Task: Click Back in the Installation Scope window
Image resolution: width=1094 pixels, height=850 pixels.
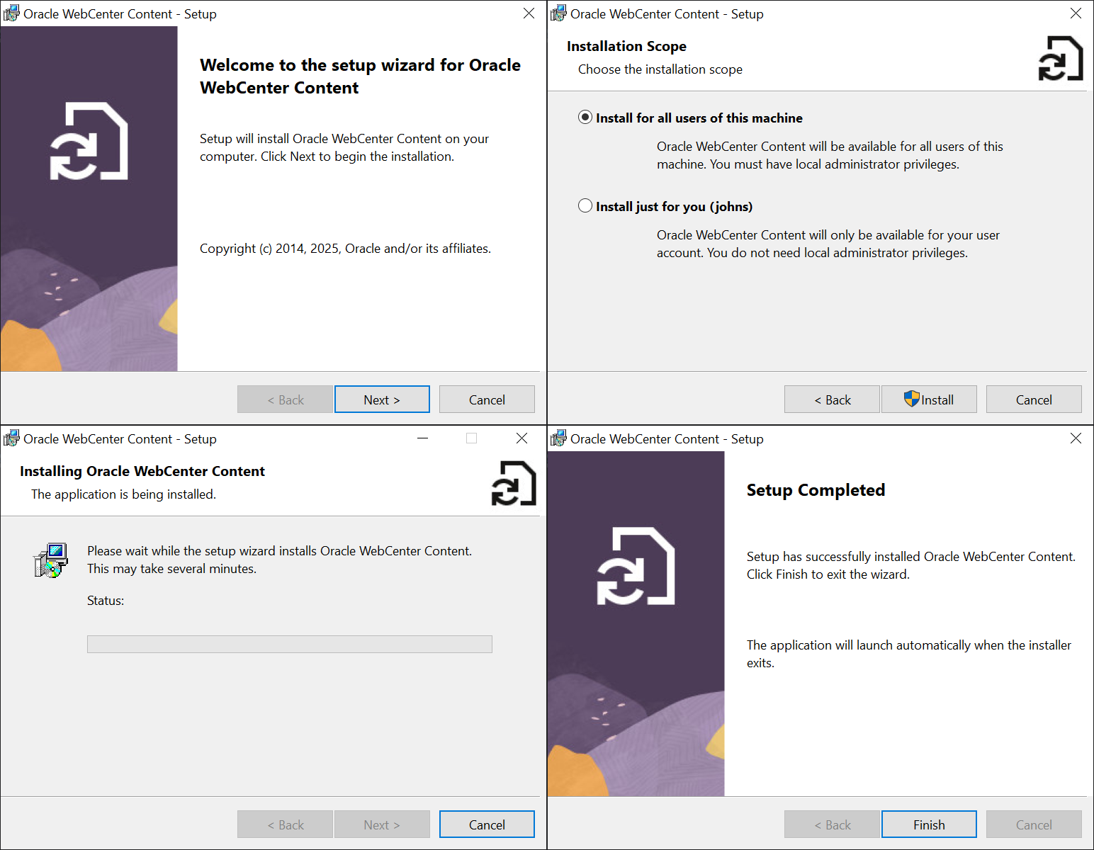Action: coord(832,399)
